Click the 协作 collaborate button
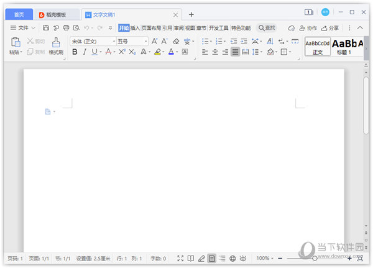Viewport: 373px width, 268px height. pyautogui.click(x=308, y=28)
